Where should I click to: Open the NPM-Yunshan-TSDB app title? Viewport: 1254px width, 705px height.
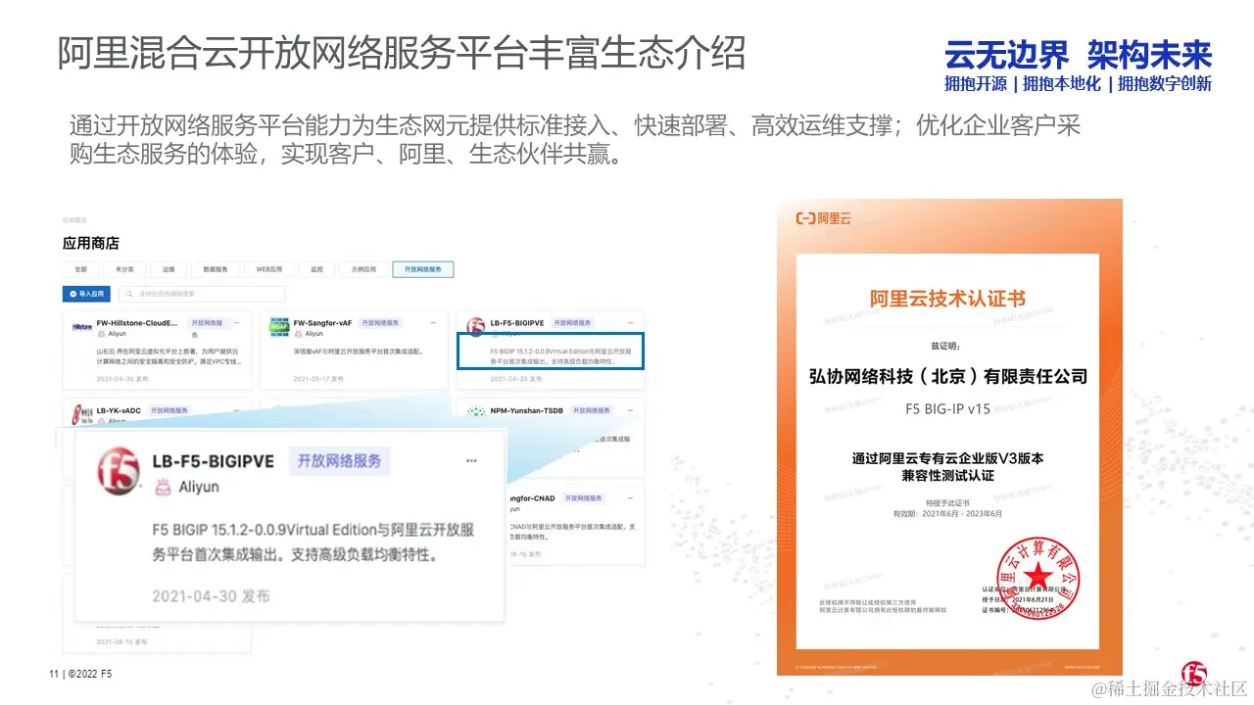(x=527, y=410)
